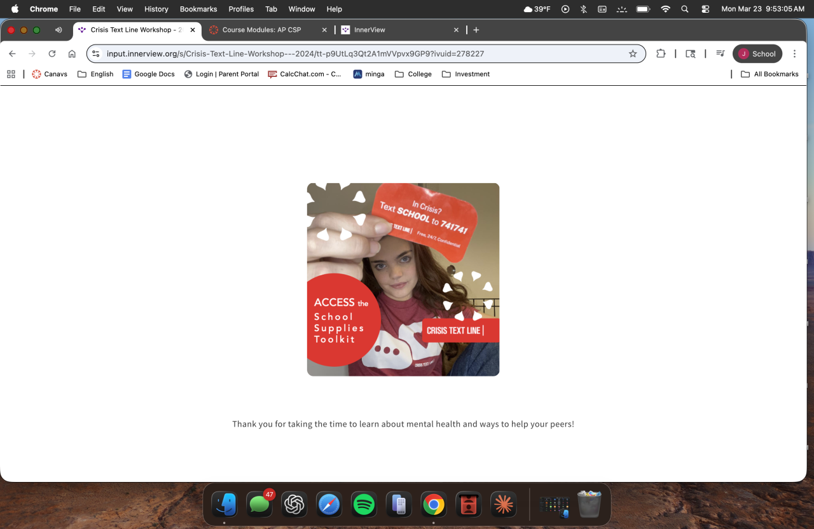Open the Profiles menu
The image size is (814, 529).
pos(241,9)
